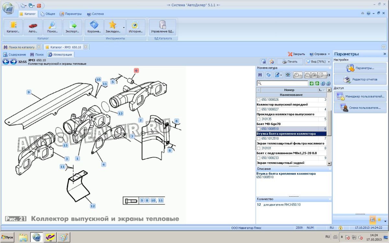Click the Закрыть close button
This screenshot has width=389, height=243.
click(297, 54)
